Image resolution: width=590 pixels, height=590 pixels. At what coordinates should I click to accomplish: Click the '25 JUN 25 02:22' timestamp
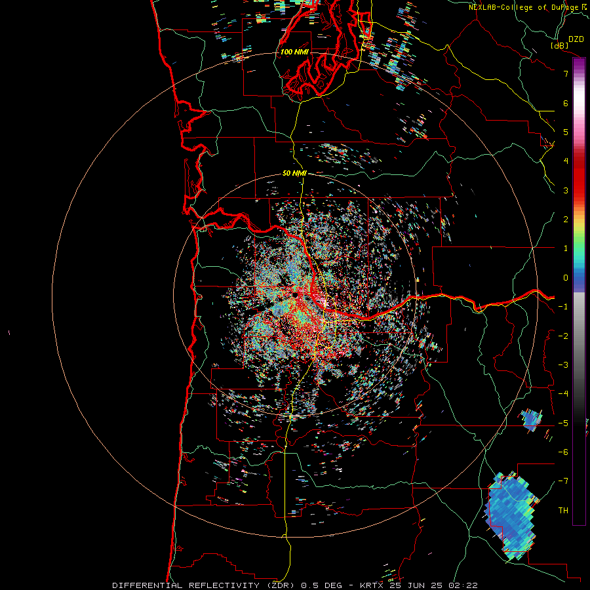(434, 585)
